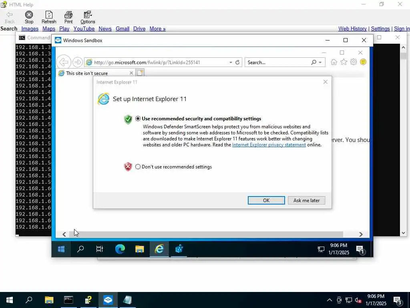Image resolution: width=410 pixels, height=308 pixels.
Task: Launch Microsoft Edge from sandbox taskbar
Action: click(x=120, y=249)
